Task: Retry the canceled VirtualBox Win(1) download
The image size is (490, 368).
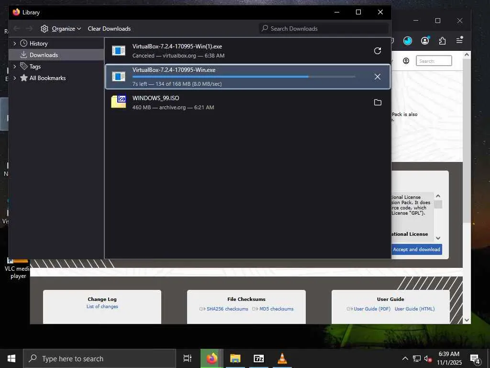Action: (x=378, y=51)
